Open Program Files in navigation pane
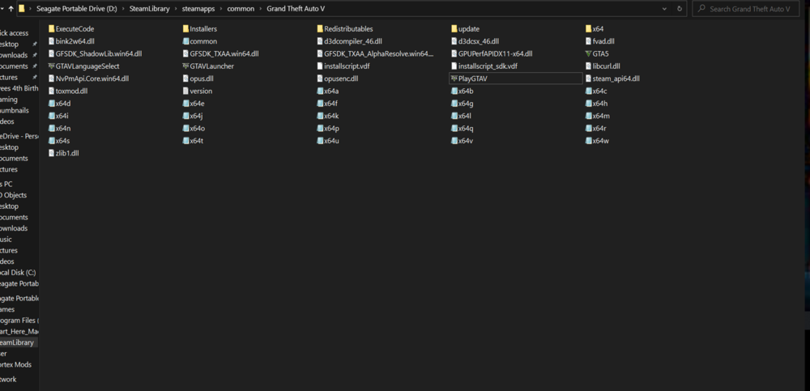The image size is (810, 391). pos(19,321)
